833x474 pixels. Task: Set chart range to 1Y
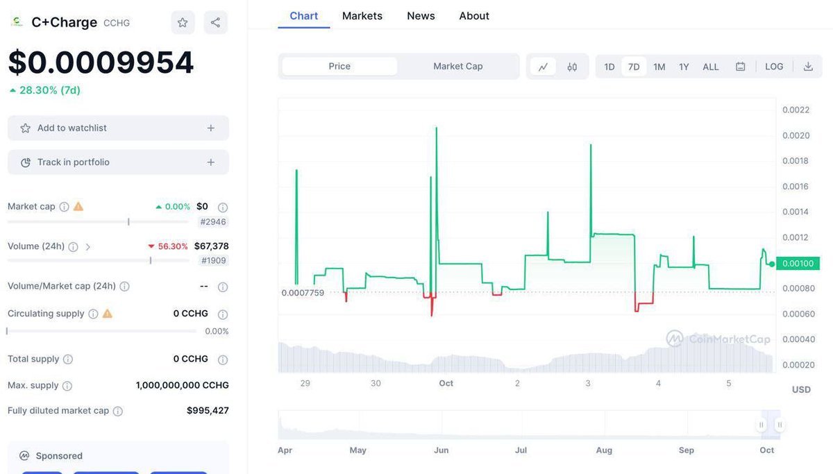point(684,67)
